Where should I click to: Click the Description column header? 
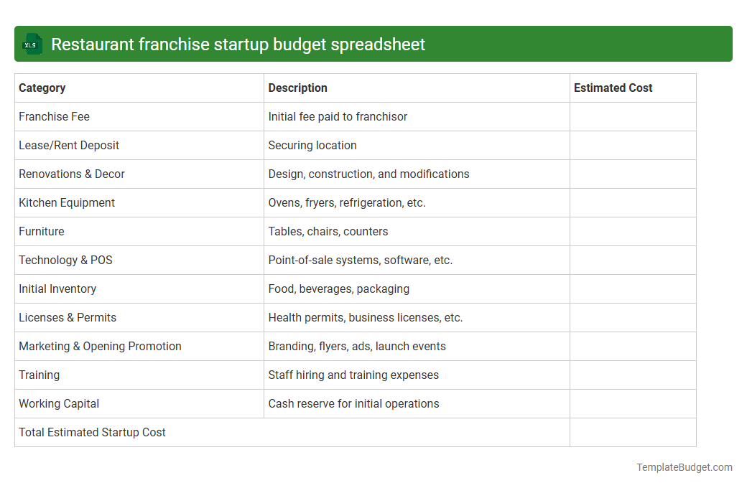pos(297,88)
